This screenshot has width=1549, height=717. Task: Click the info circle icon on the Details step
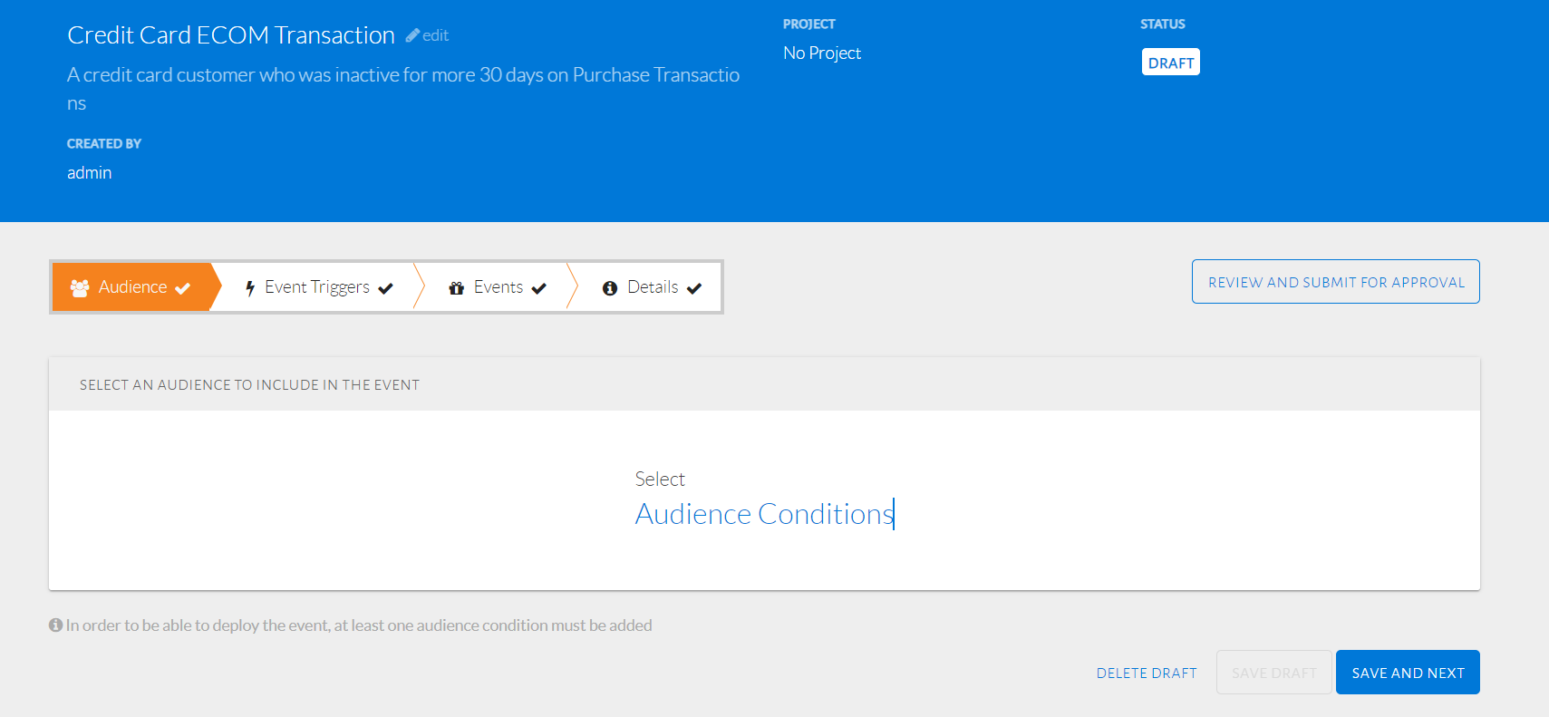tap(610, 288)
